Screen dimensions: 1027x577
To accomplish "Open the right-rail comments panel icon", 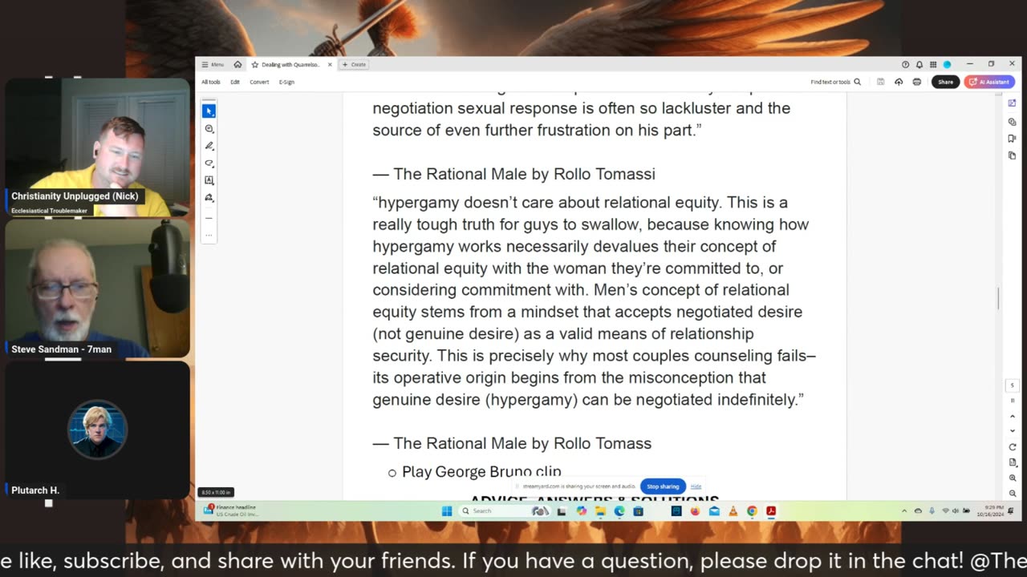I will [x=1013, y=122].
